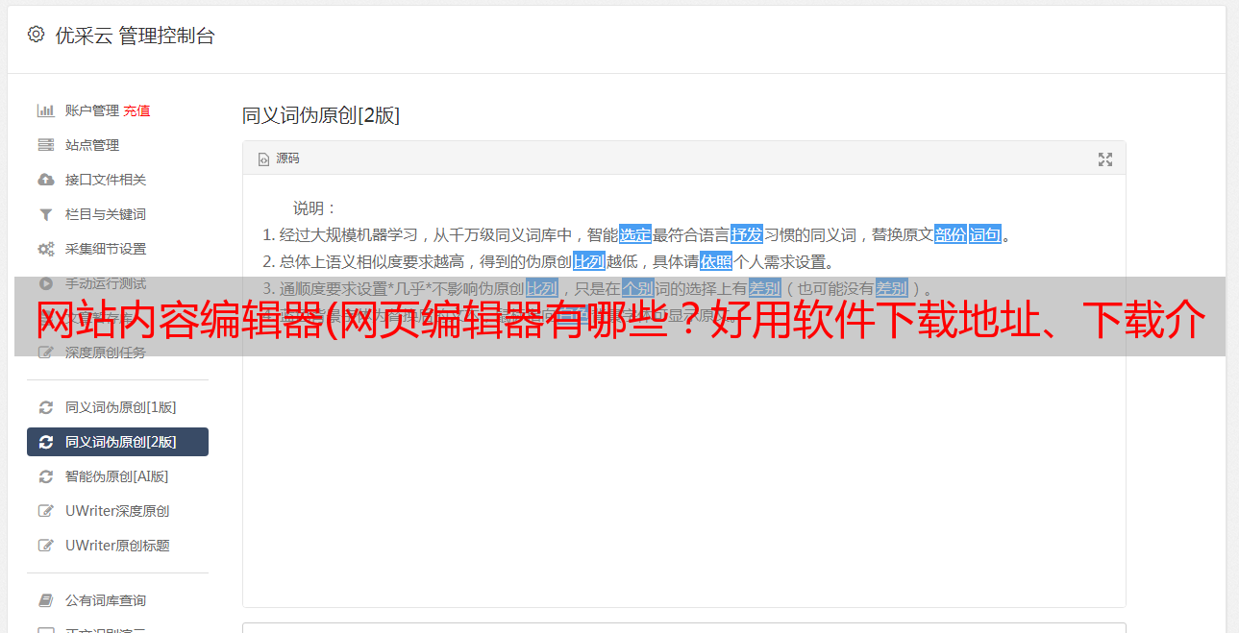
Task: Open 账户管理 bar chart icon
Action: (45, 110)
